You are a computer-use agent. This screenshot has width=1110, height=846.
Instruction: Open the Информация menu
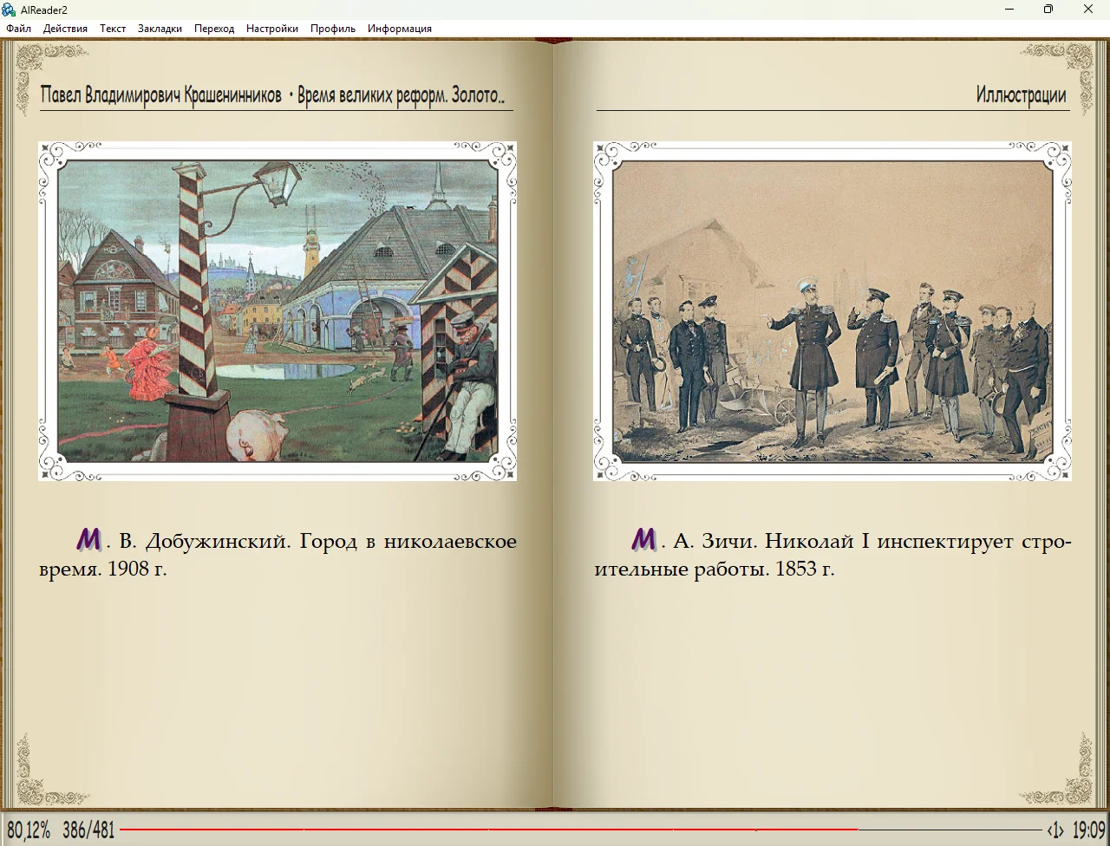(400, 29)
